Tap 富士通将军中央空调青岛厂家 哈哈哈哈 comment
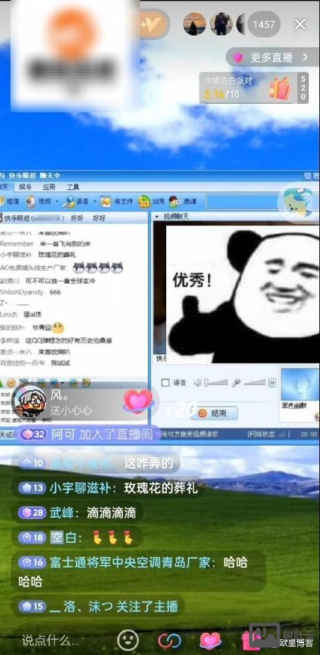 (138, 571)
